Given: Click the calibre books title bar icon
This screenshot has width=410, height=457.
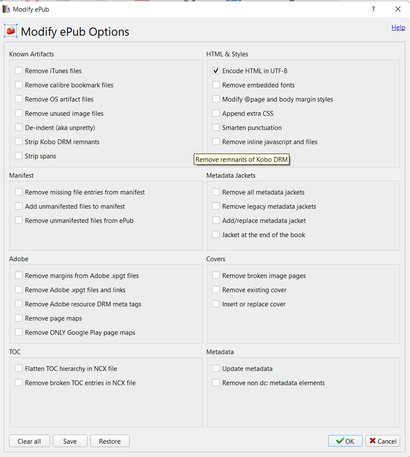Looking at the screenshot, I should (x=6, y=9).
